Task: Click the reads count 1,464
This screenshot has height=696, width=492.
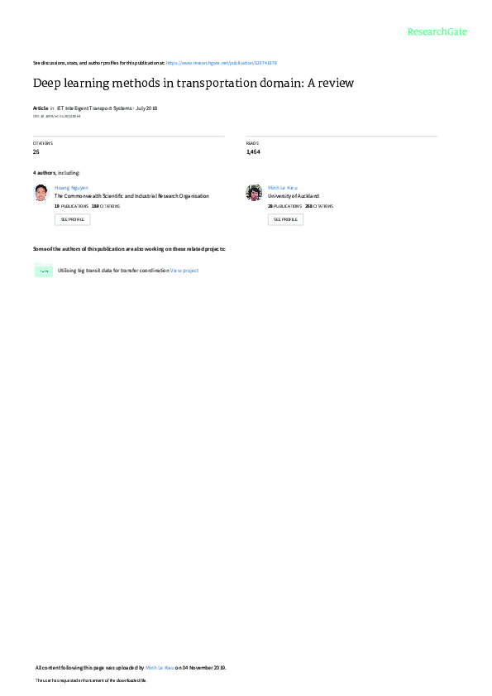Action: pyautogui.click(x=253, y=151)
